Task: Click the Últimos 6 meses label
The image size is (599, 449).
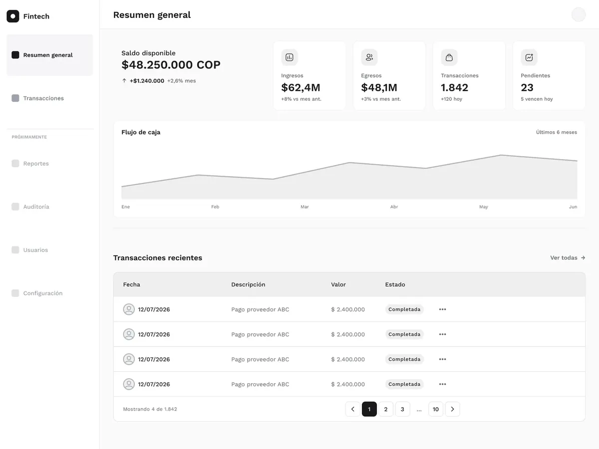Action: click(x=557, y=132)
